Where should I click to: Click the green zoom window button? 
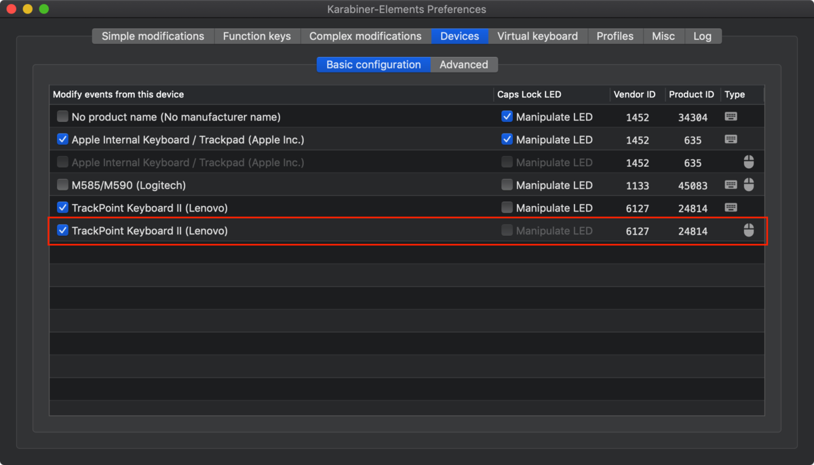(x=44, y=9)
